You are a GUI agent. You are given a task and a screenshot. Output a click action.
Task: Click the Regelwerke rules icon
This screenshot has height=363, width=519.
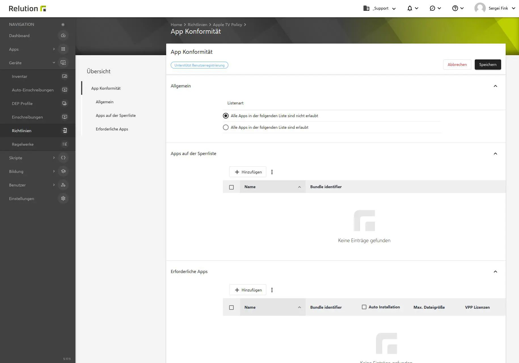pyautogui.click(x=65, y=144)
